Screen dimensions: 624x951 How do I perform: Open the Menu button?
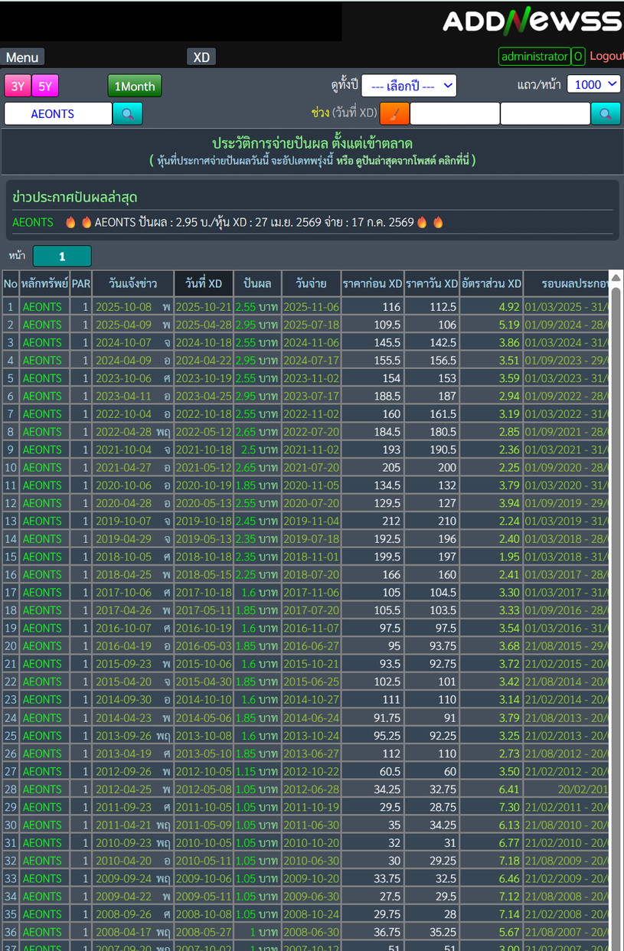(x=22, y=57)
